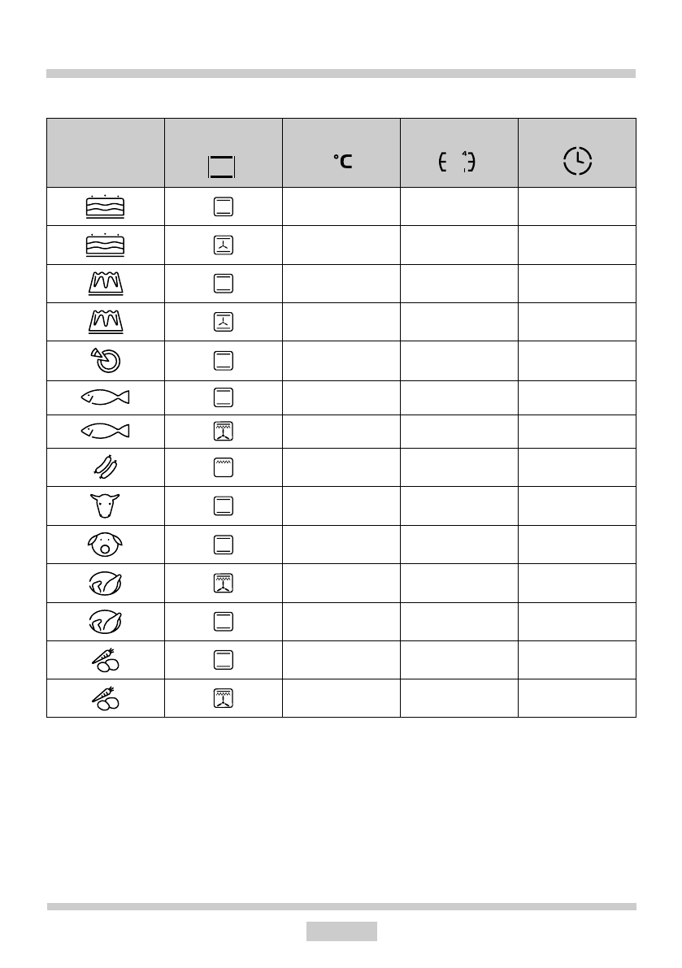Click the oven icon in table header
The width and height of the screenshot is (682, 968).
click(x=223, y=166)
